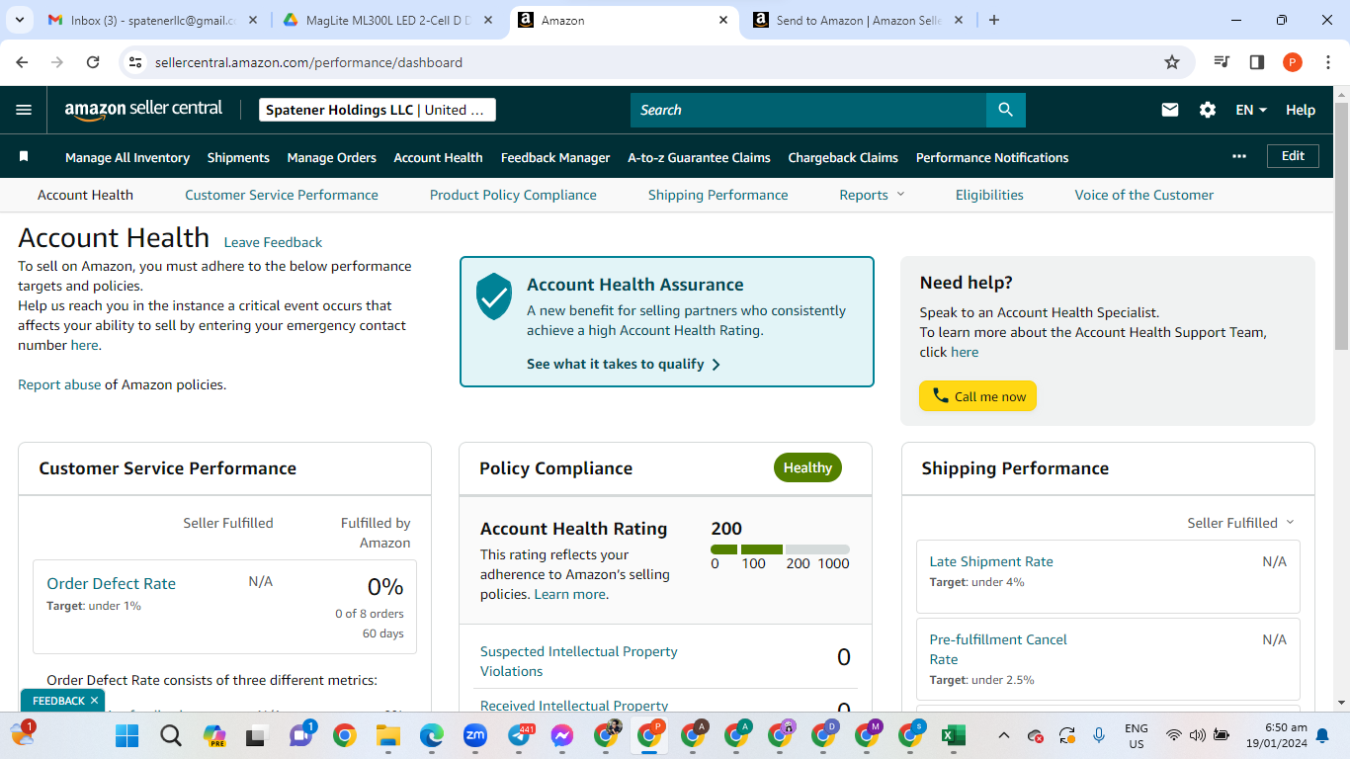This screenshot has width=1350, height=759.
Task: Bookmark this page with the star icon
Action: coord(1172,62)
